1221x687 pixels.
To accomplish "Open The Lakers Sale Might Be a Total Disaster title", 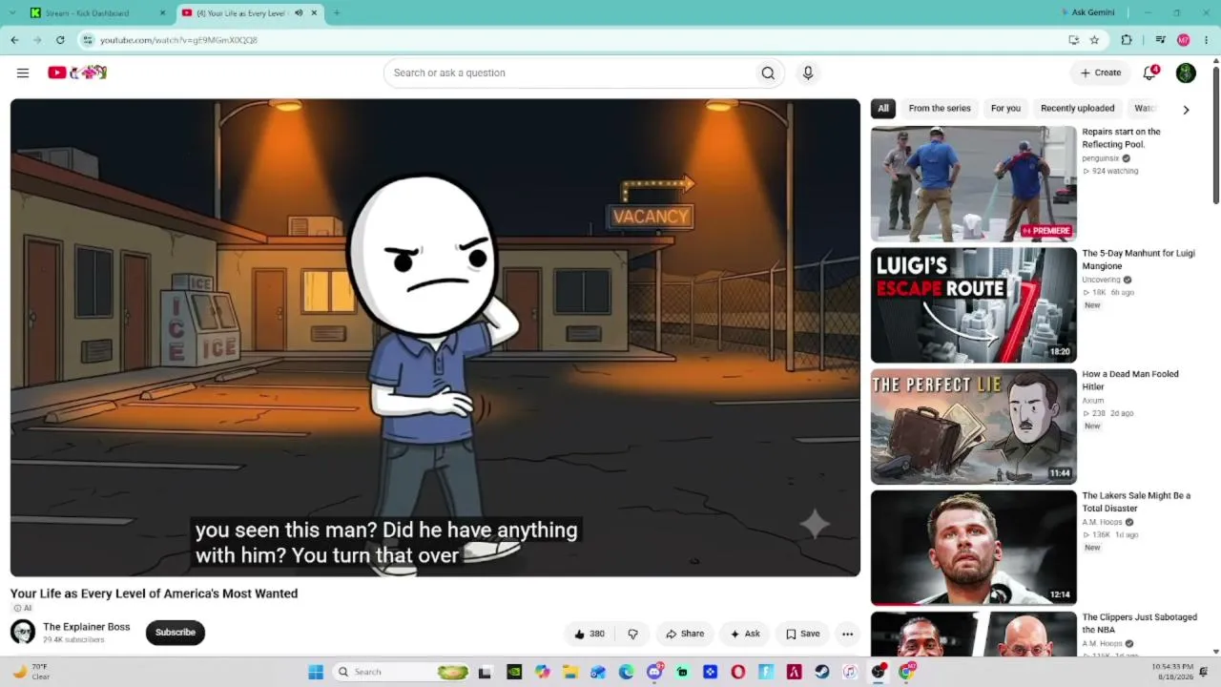I will pyautogui.click(x=1136, y=502).
